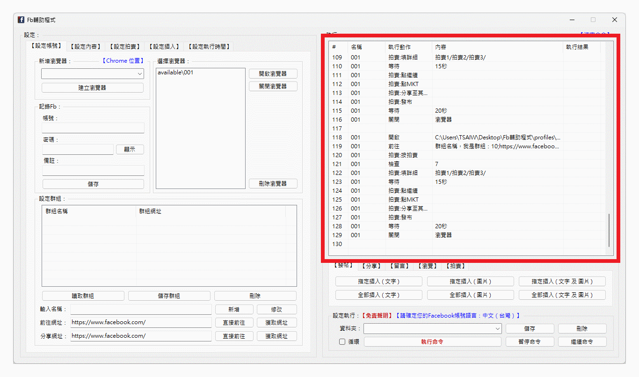Screen dimensions: 639x377
Task: Click the 繼續命令 button
Action: click(582, 342)
